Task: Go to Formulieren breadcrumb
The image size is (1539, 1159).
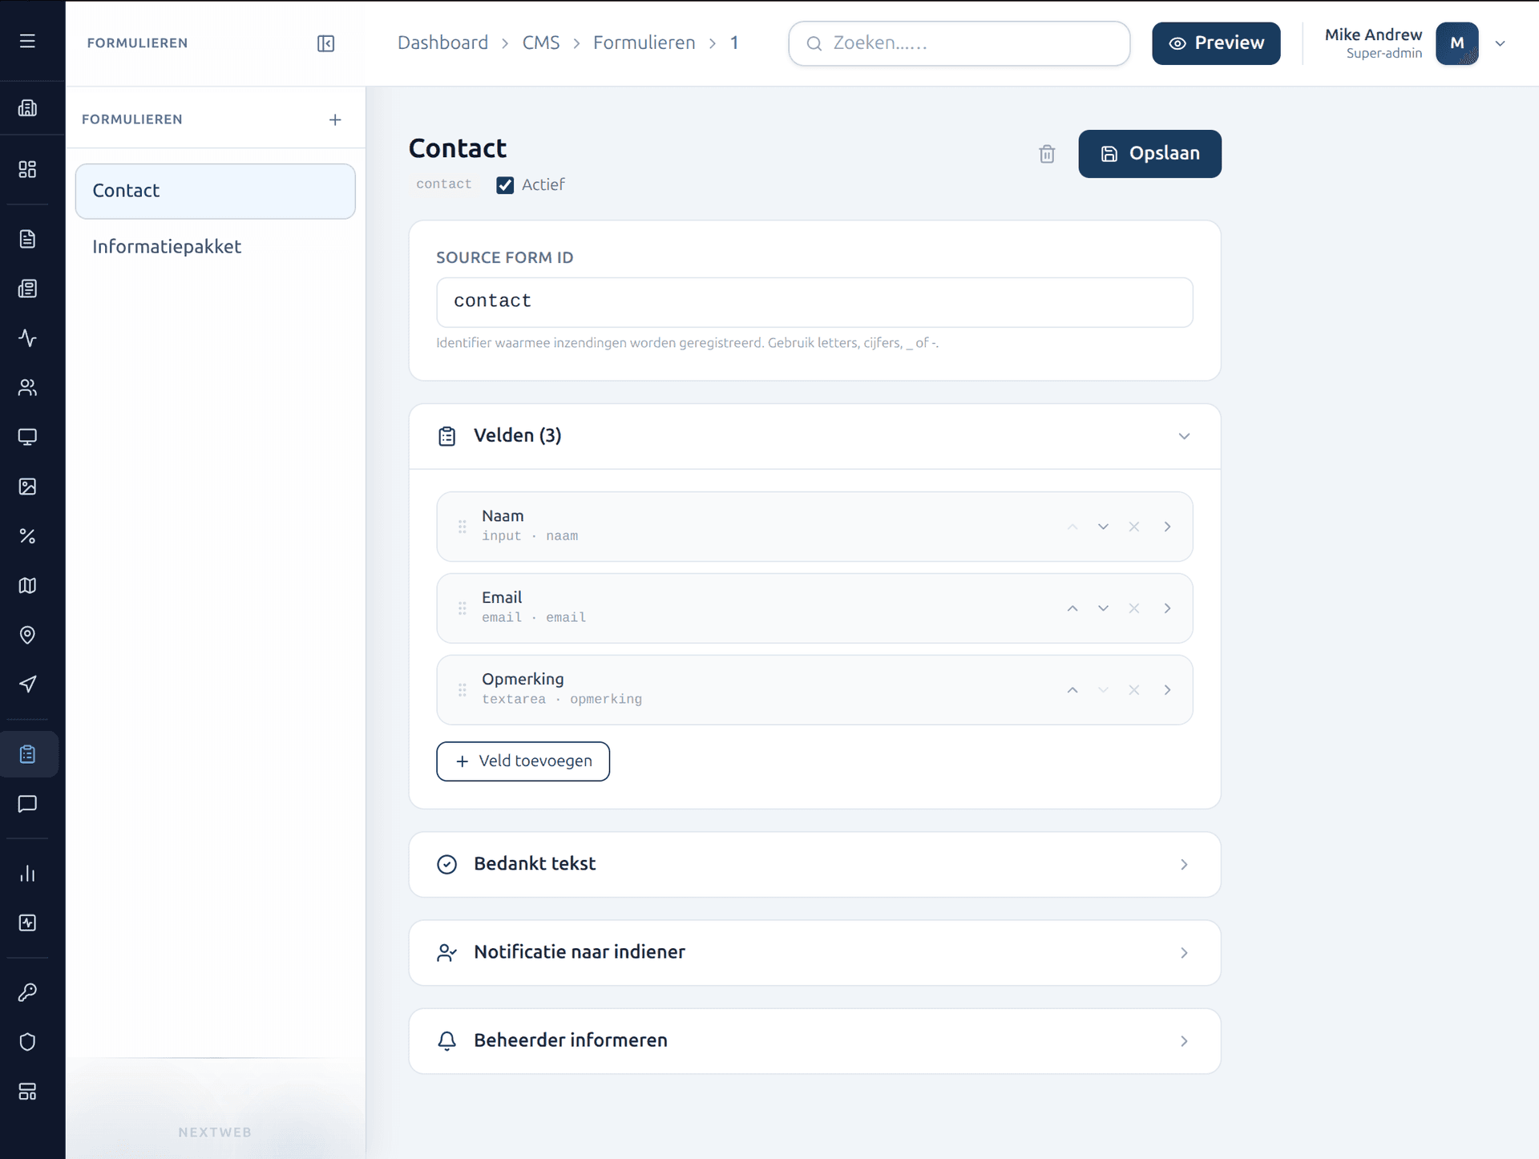Action: [x=644, y=42]
